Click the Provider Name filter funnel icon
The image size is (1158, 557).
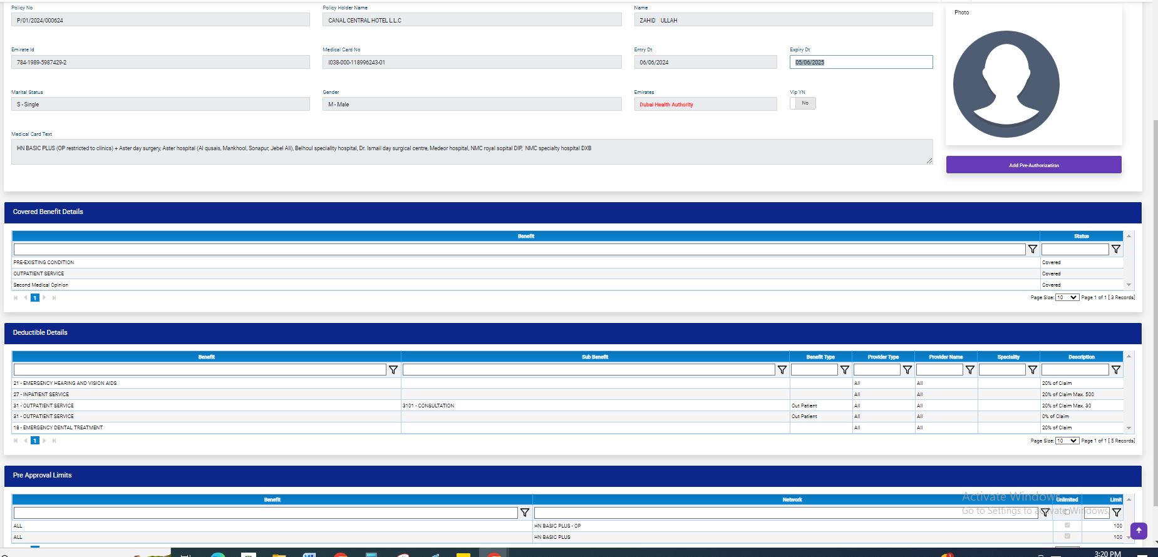click(970, 370)
